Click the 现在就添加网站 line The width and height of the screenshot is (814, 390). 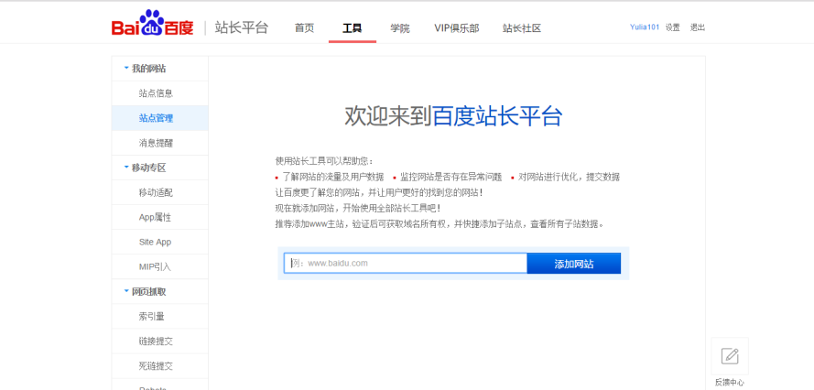click(358, 208)
